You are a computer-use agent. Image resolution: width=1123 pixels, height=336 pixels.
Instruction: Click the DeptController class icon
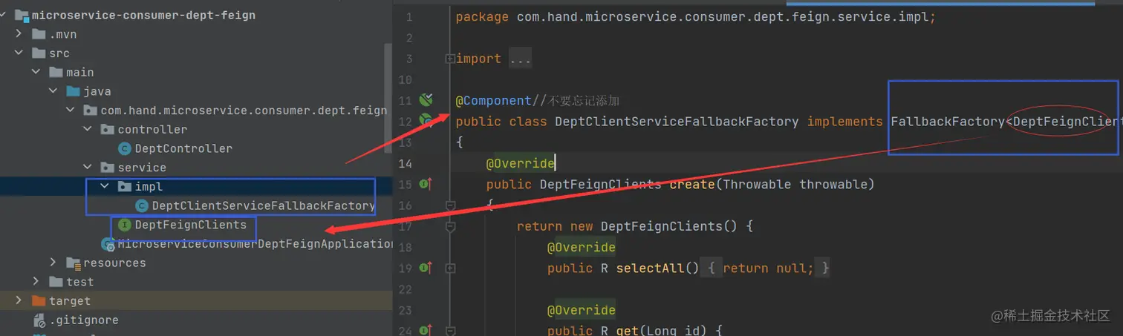125,148
